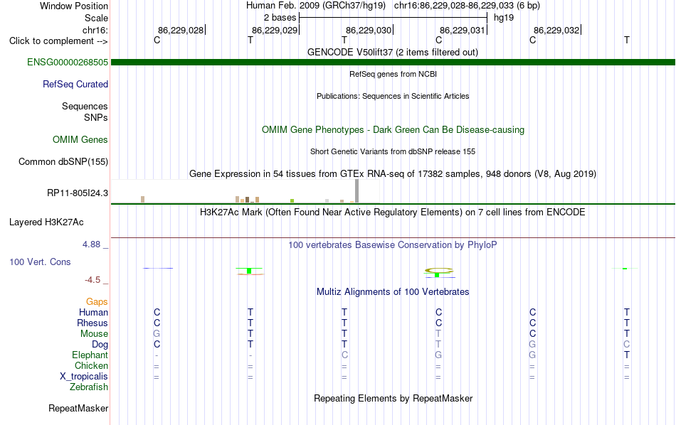The height and width of the screenshot is (425, 676).
Task: Click the Mouse G base in first column
Action: 157,334
